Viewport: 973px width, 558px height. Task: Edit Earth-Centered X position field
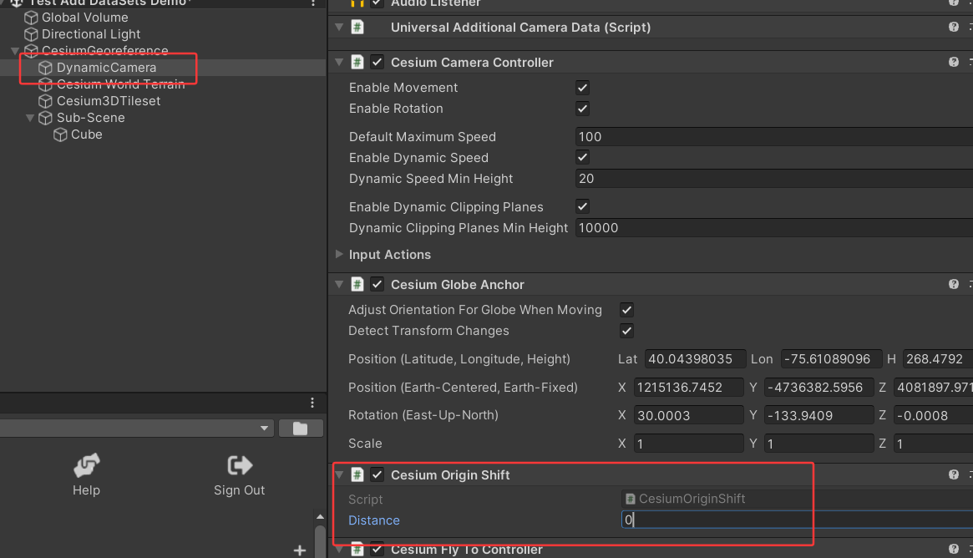click(688, 388)
